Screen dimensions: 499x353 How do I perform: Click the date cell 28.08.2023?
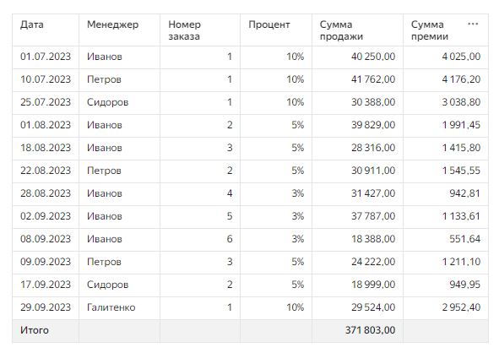coord(46,193)
